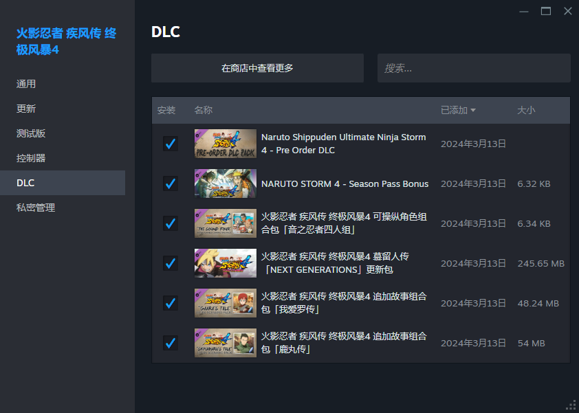Click 在商店中查看更多 button

coord(257,68)
